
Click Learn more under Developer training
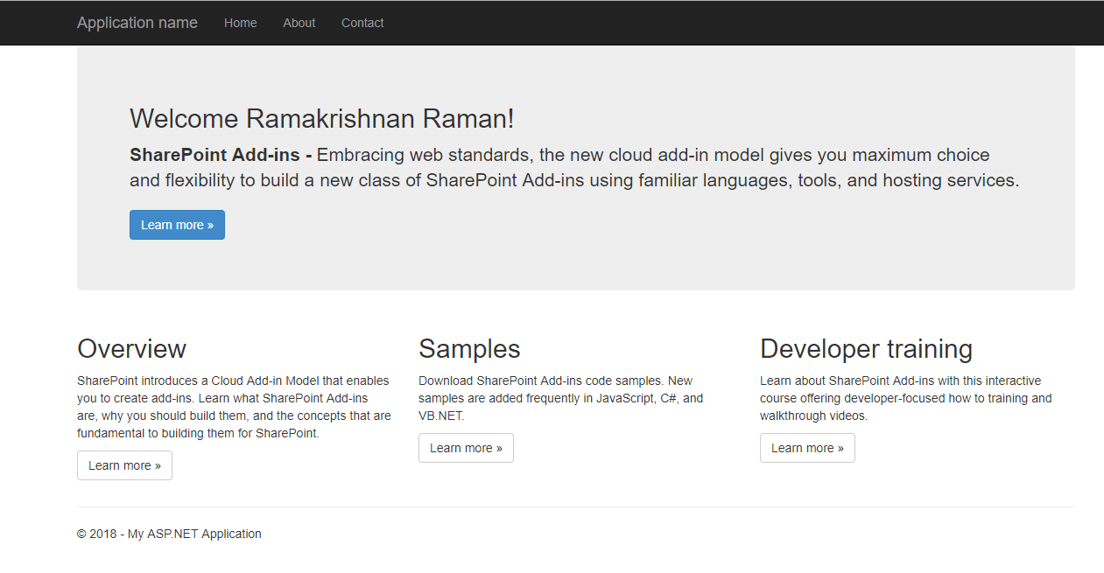[x=807, y=448]
